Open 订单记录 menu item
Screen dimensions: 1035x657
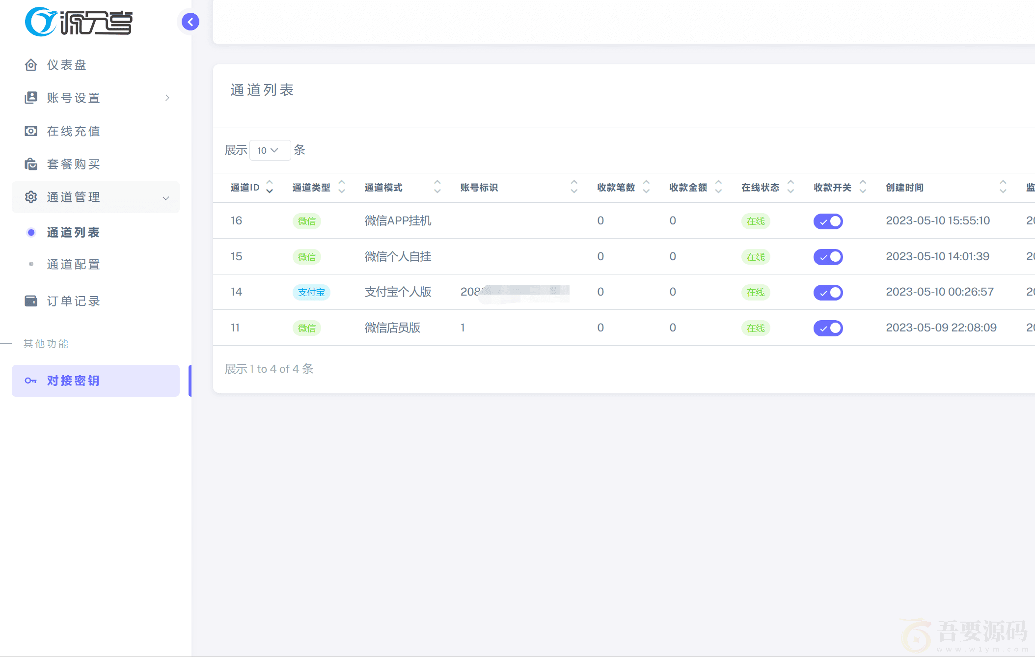pyautogui.click(x=96, y=301)
